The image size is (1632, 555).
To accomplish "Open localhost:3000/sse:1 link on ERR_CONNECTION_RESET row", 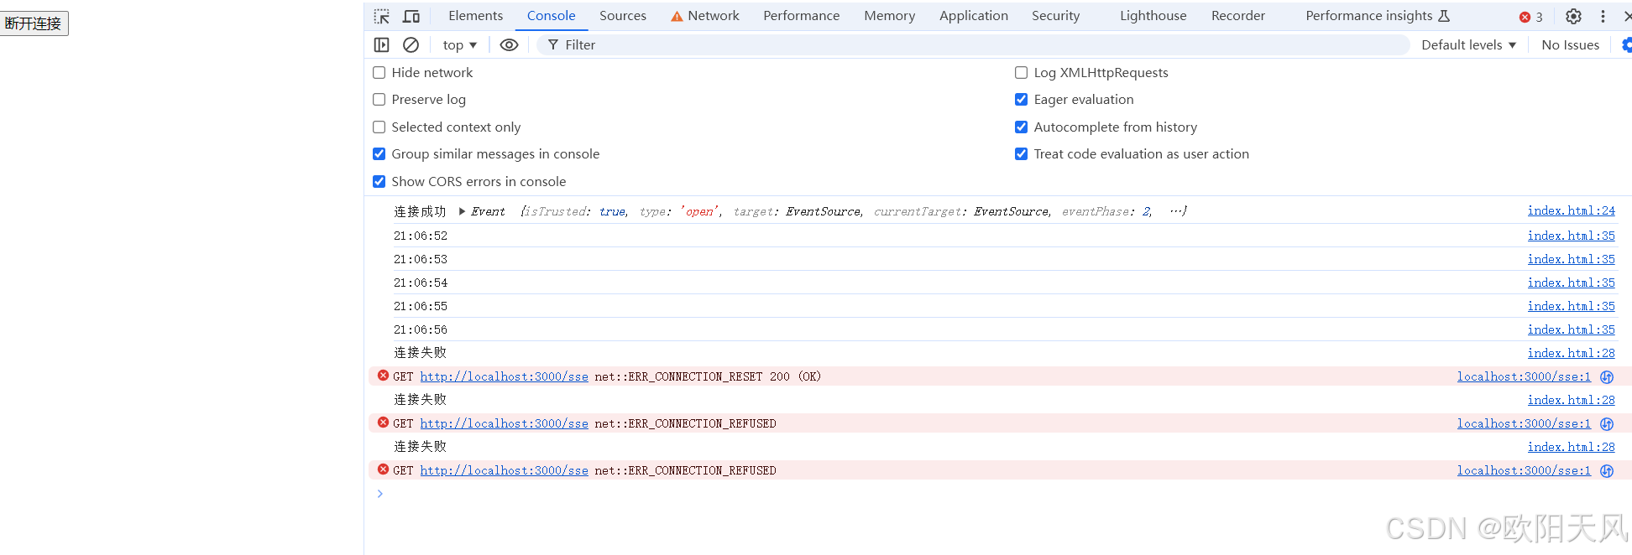I will click(1524, 377).
